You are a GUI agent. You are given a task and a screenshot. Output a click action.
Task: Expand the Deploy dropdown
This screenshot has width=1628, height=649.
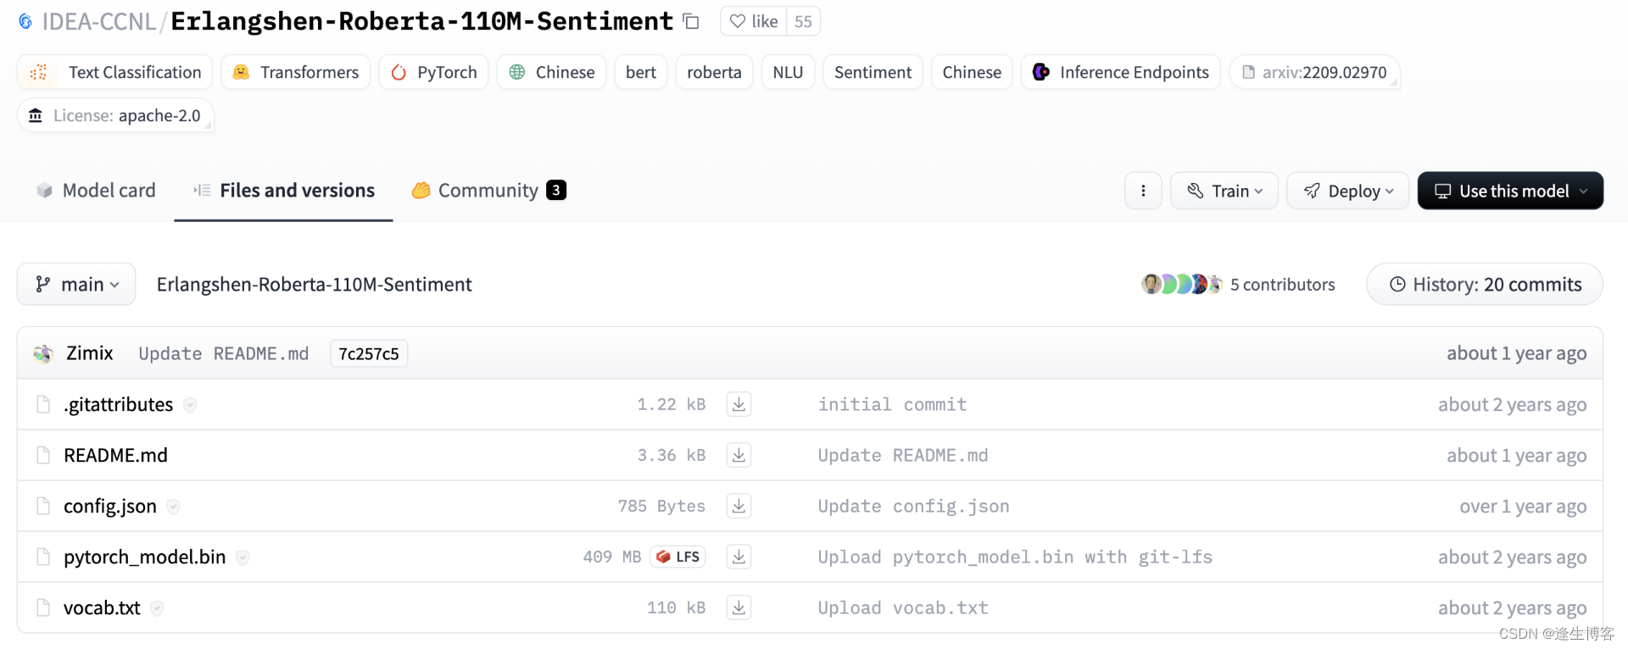pos(1348,191)
